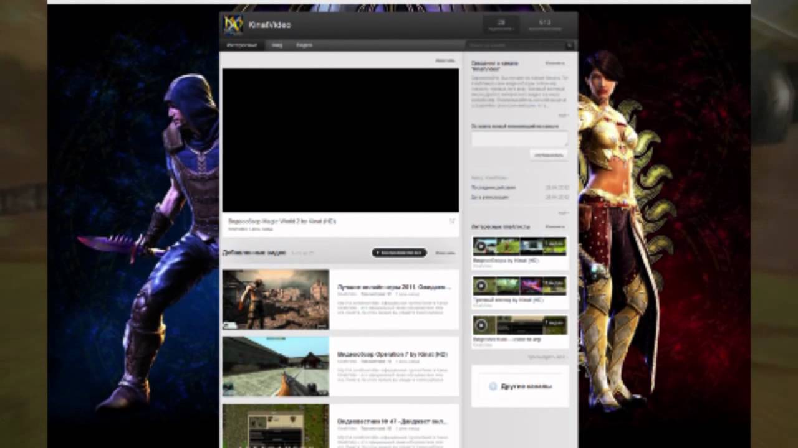Viewport: 798px width, 448px height.
Task: Open the second playlist title link
Action: [508, 300]
